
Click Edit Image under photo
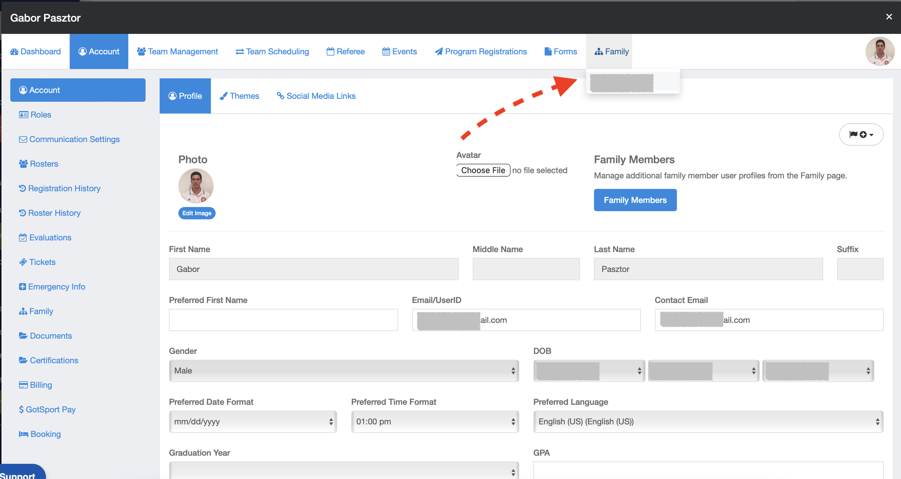[197, 213]
